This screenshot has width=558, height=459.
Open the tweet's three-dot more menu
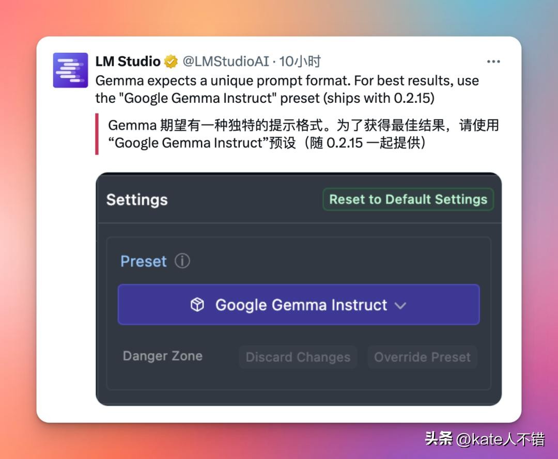tap(493, 61)
